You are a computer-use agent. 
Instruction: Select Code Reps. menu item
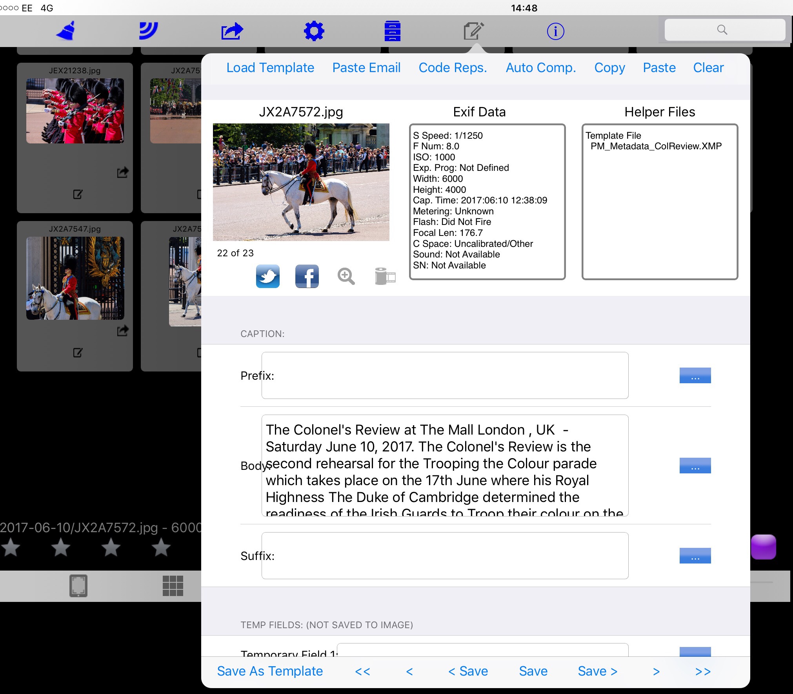[453, 67]
